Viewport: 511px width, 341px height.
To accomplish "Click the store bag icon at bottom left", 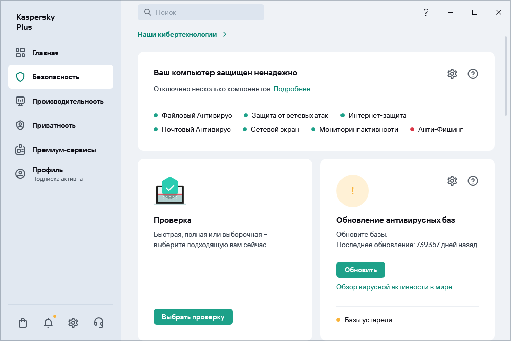I will coord(22,322).
